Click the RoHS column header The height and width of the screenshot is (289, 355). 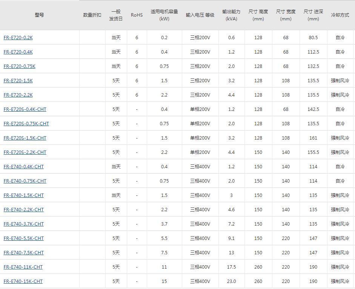click(x=137, y=15)
